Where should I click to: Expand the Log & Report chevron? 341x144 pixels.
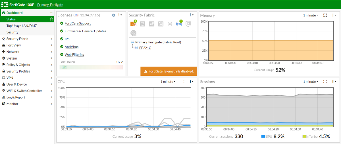(51, 98)
